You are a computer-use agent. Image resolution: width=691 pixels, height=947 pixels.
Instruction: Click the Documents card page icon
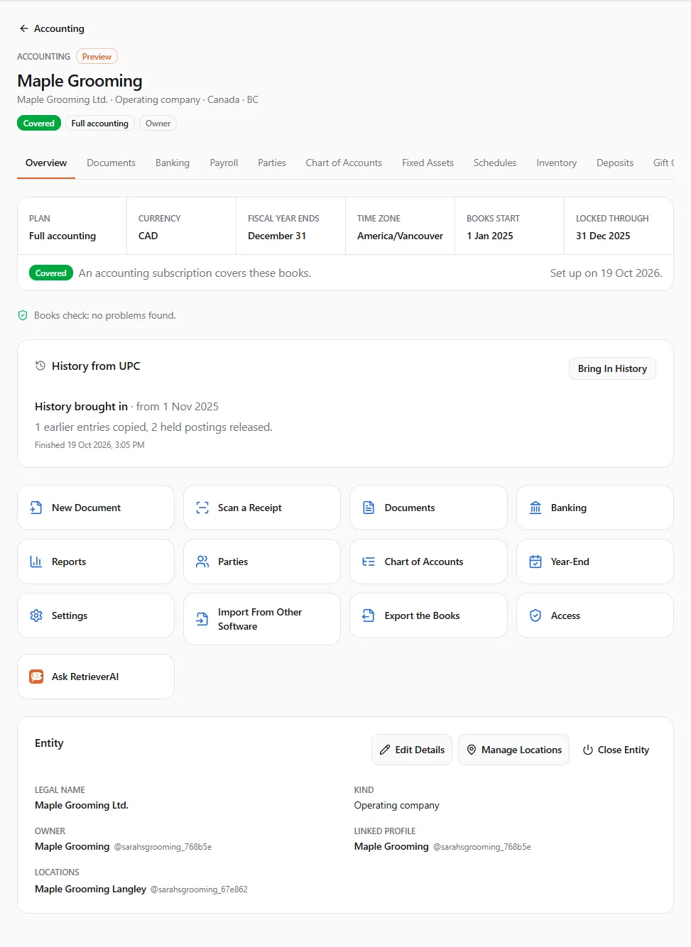(x=369, y=508)
